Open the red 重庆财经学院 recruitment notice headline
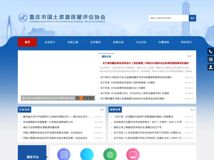Image resolution: width=214 pixels, height=160 pixels. pos(146,63)
